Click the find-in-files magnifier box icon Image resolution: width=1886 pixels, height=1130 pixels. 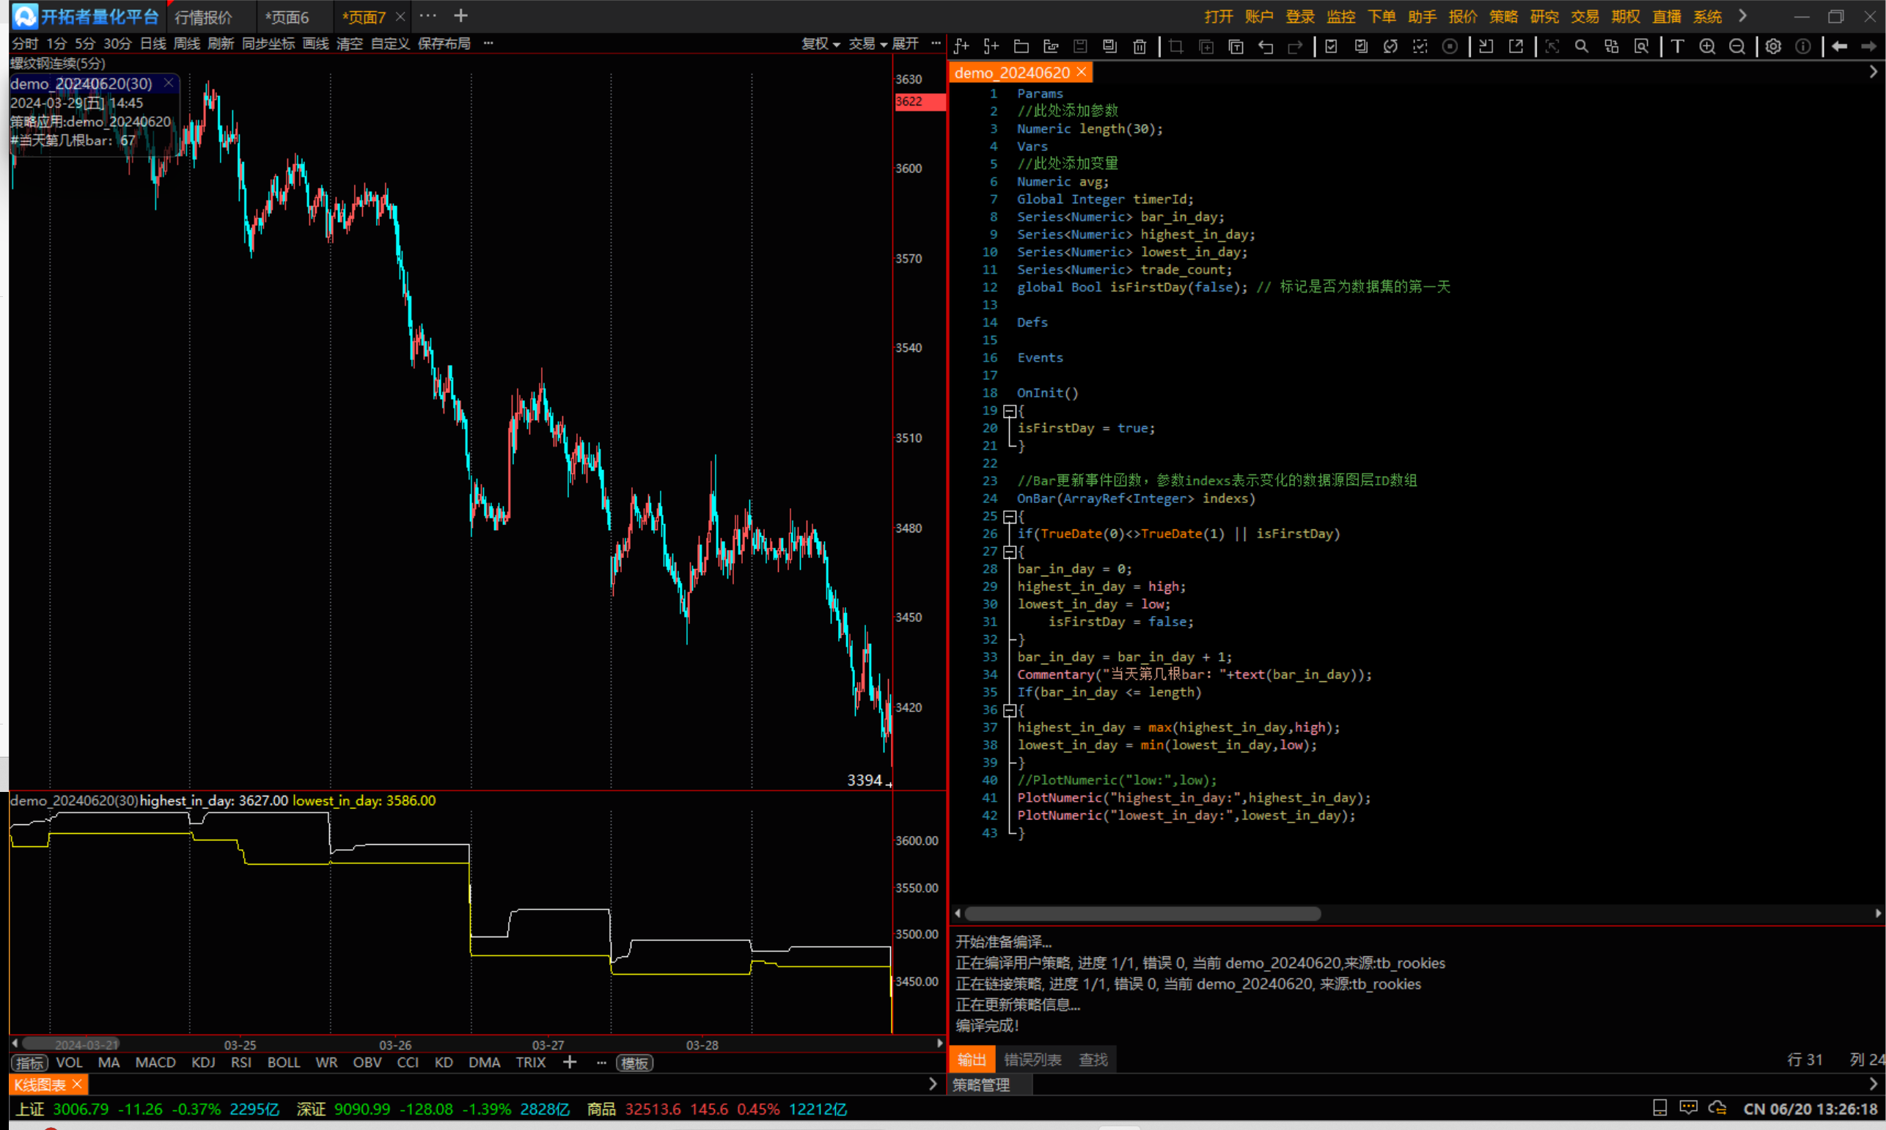[1642, 46]
